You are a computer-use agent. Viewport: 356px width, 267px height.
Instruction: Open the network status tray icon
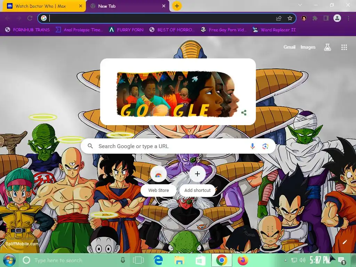click(294, 260)
